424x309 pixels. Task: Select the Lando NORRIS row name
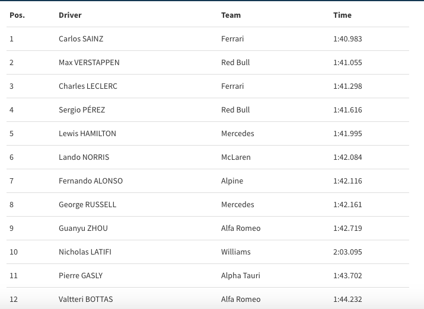[84, 157]
